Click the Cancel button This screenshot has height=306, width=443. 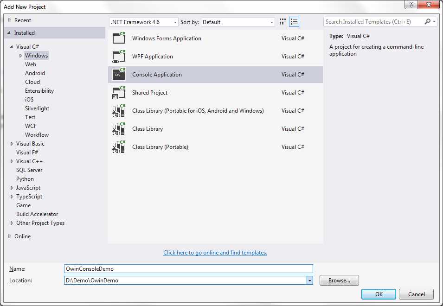click(416, 294)
